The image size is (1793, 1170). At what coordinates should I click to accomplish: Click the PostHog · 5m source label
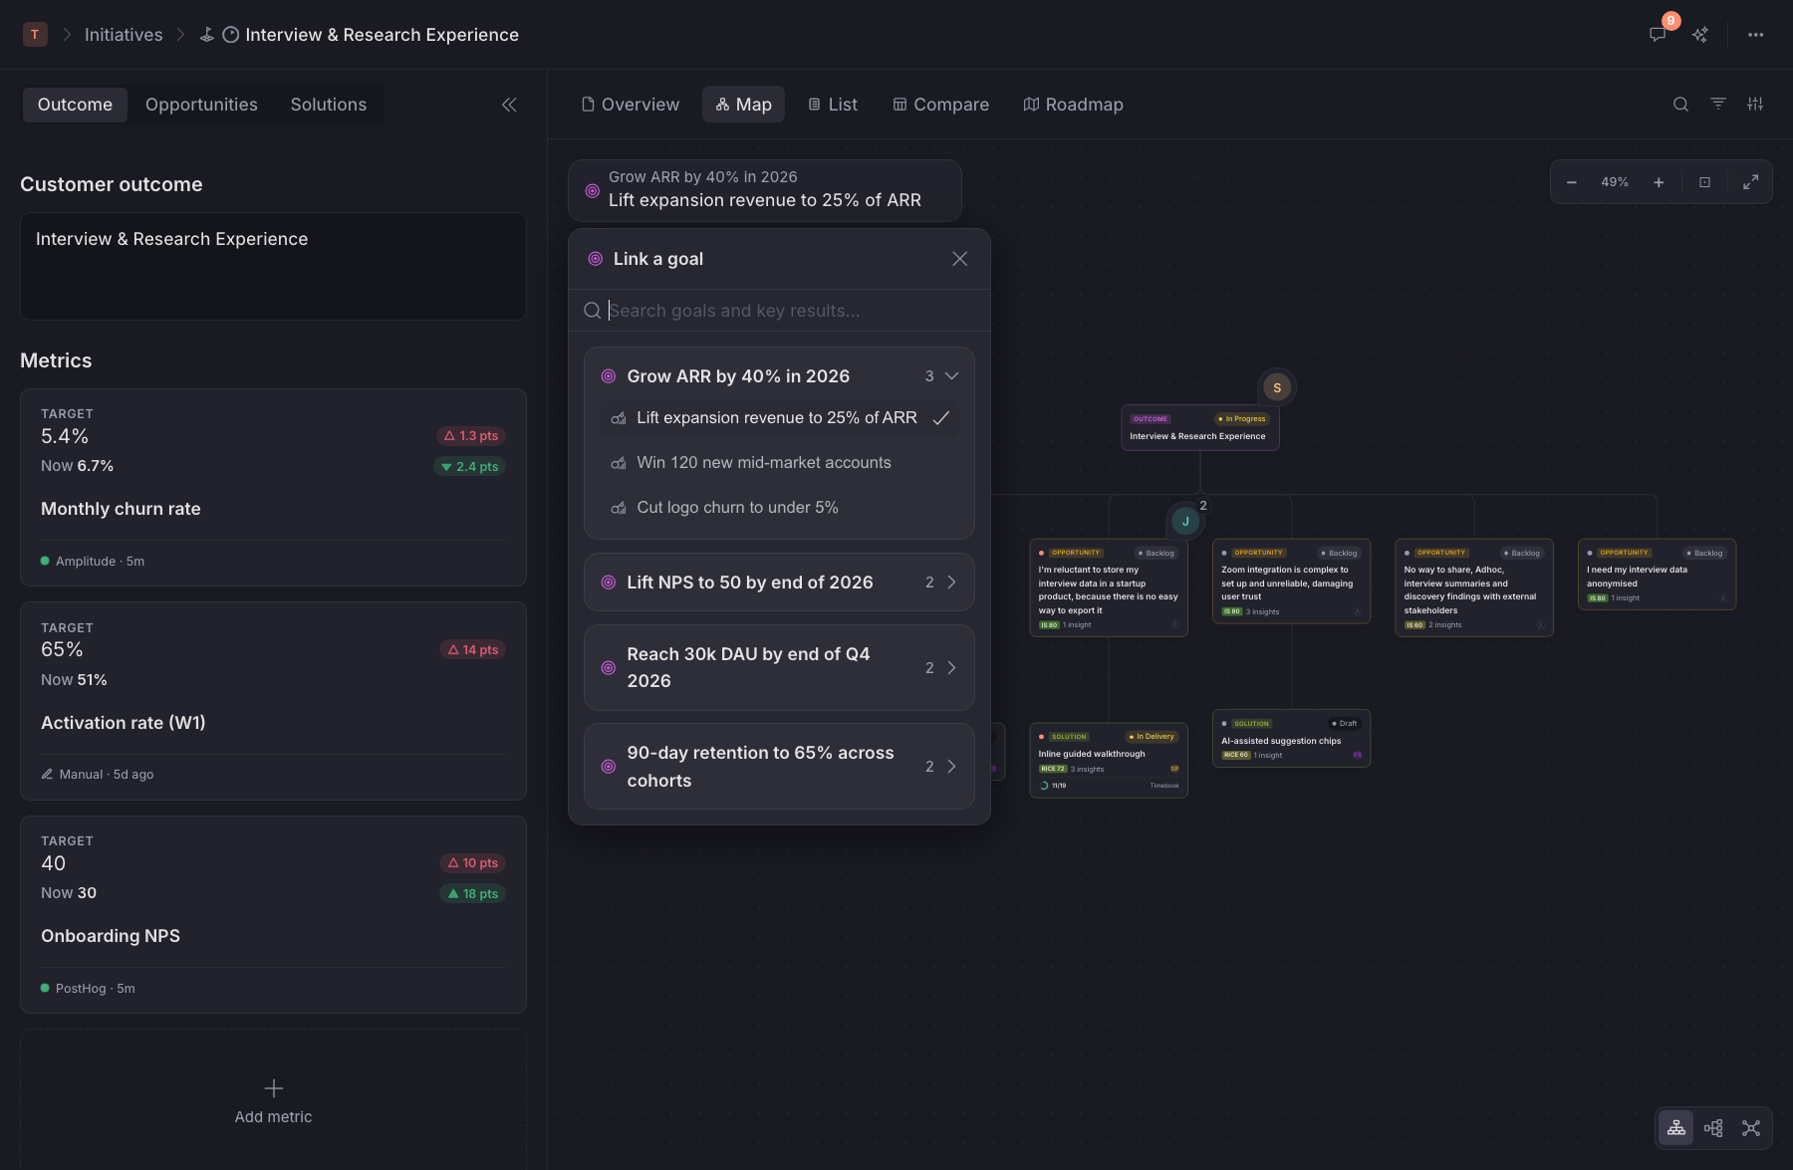coord(88,989)
